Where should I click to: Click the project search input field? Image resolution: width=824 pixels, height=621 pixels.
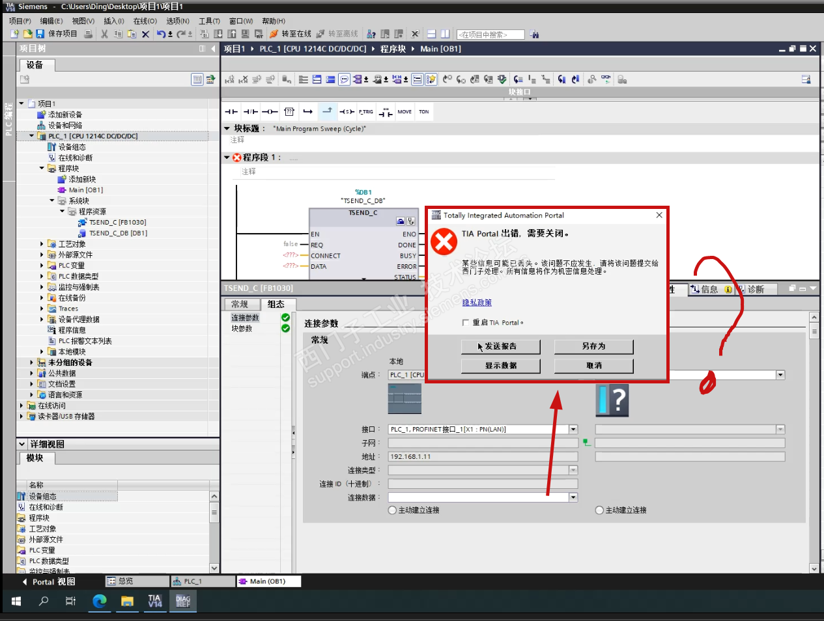(x=491, y=34)
